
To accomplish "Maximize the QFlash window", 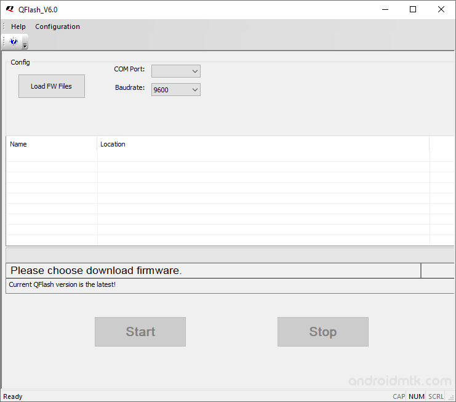I will pos(413,10).
